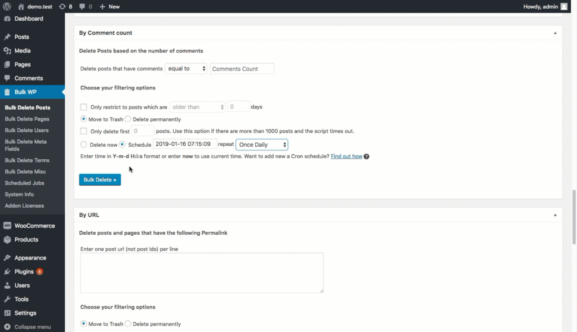Change the repeat frequency from Once Daily
The image size is (577, 332).
(x=261, y=145)
